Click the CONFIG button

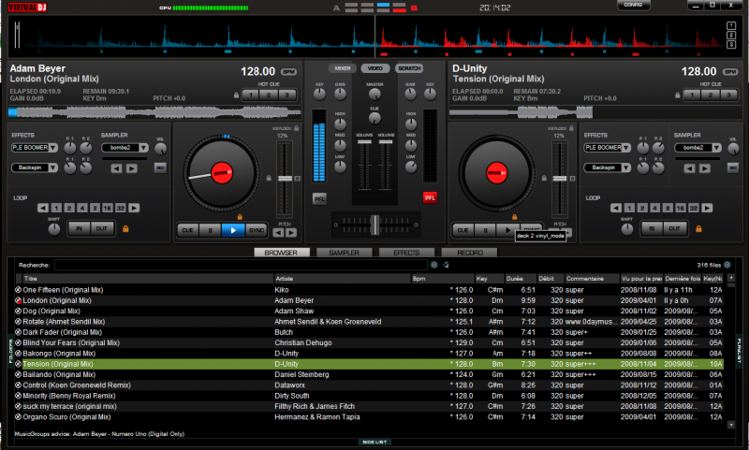click(x=633, y=5)
